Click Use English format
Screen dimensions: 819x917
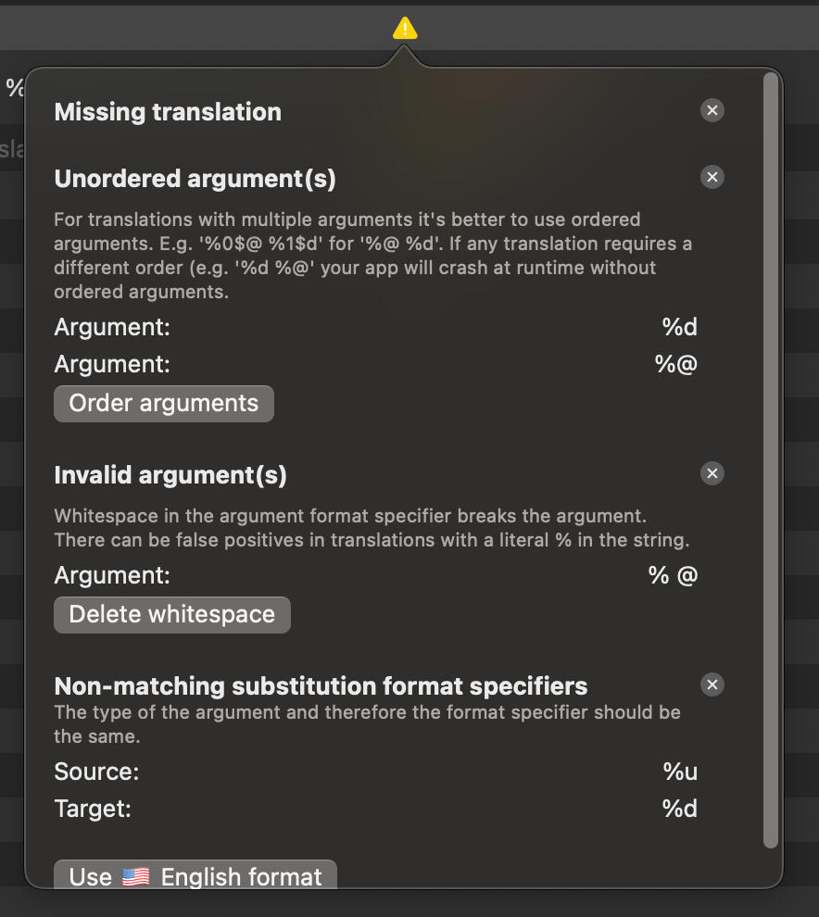pyautogui.click(x=195, y=876)
